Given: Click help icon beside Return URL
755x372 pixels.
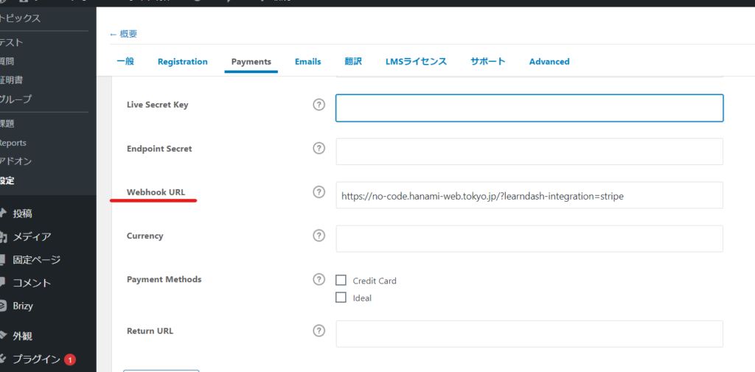Looking at the screenshot, I should tap(319, 330).
